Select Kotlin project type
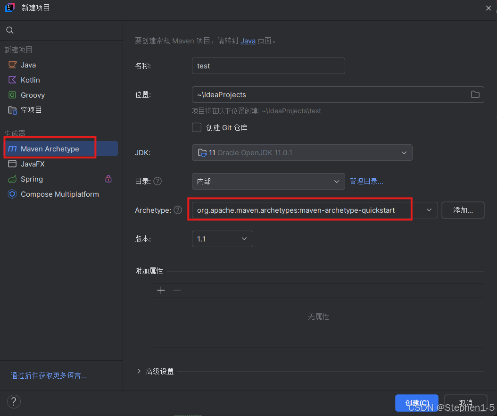This screenshot has height=416, width=497. (61, 80)
